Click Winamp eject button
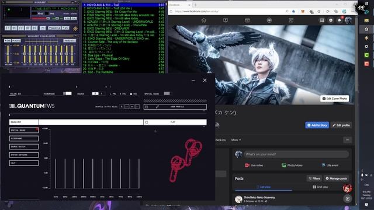This screenshot has width=374, height=210. coord(43,28)
